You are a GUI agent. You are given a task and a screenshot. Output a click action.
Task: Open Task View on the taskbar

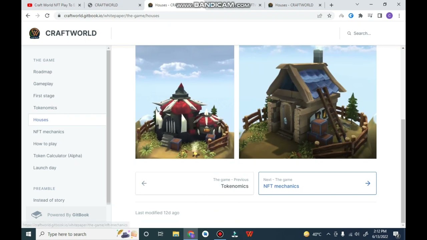[160, 234]
